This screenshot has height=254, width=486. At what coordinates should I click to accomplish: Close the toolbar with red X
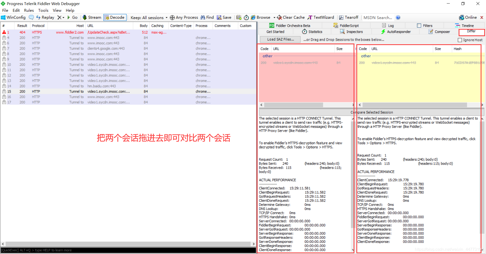[x=482, y=17]
